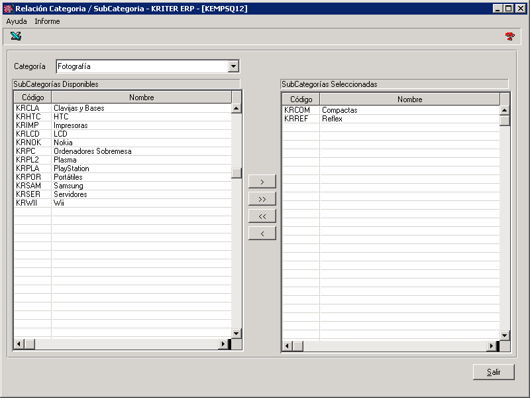Click the single left arrow remove button
This screenshot has width=530, height=398.
coord(262,233)
